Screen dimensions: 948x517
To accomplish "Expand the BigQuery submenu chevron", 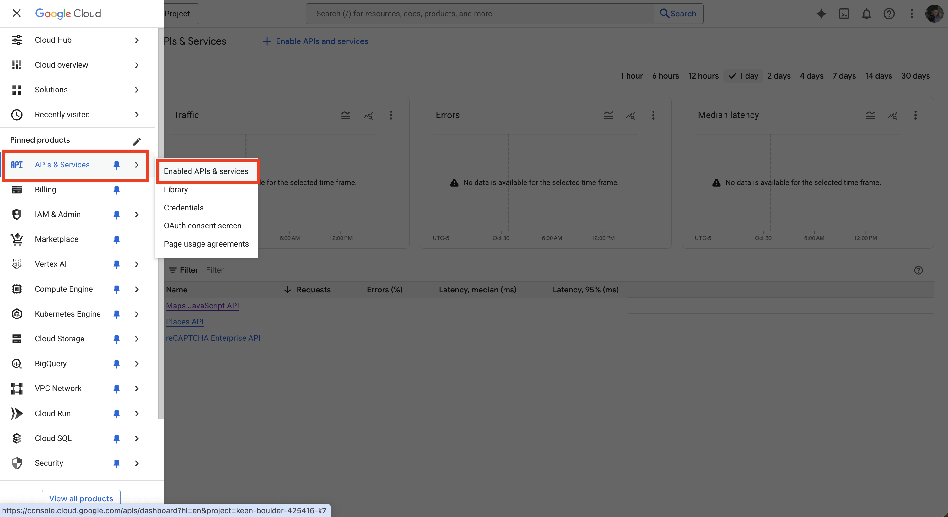I will (137, 363).
